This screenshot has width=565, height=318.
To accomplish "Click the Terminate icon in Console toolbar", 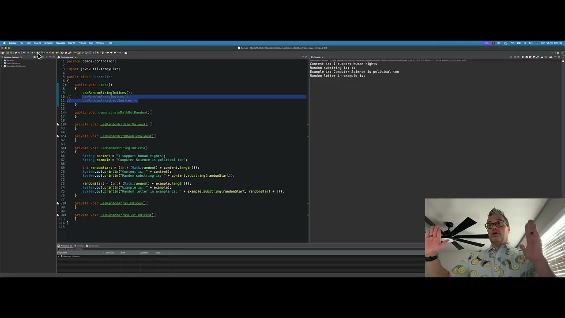I will [511, 57].
